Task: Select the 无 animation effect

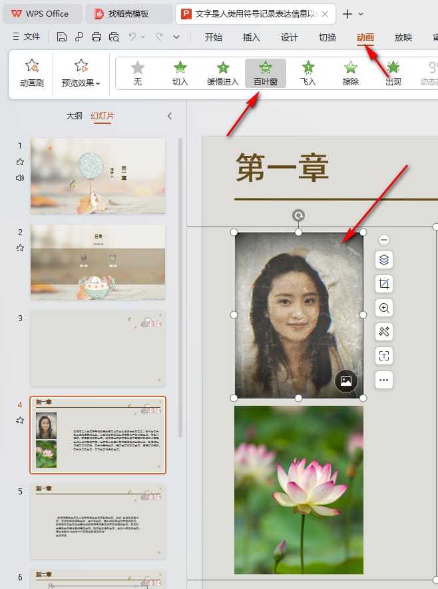Action: point(138,73)
